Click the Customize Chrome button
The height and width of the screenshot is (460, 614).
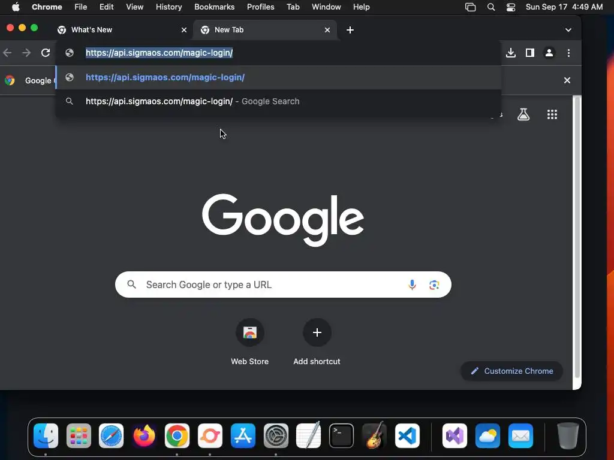coord(512,371)
